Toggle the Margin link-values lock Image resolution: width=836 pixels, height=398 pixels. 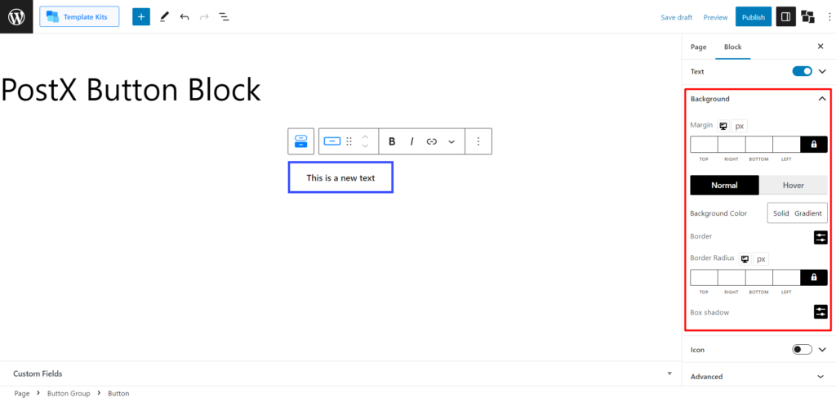814,144
